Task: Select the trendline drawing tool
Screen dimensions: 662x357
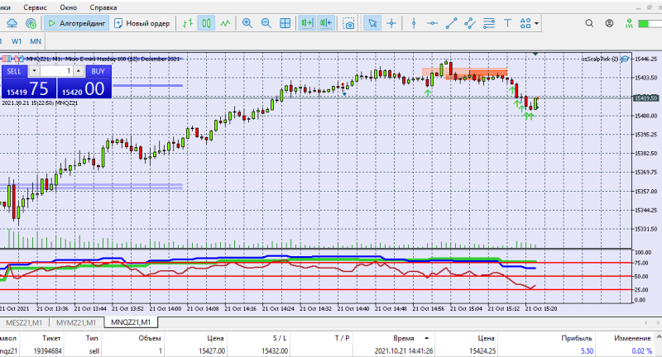Action: pos(451,23)
